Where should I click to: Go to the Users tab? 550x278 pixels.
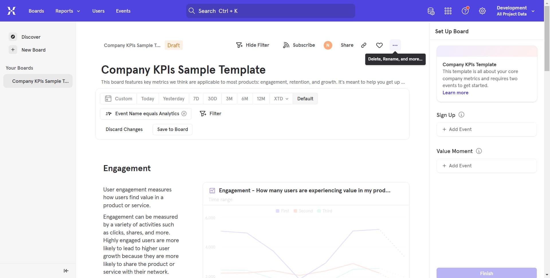(x=98, y=11)
